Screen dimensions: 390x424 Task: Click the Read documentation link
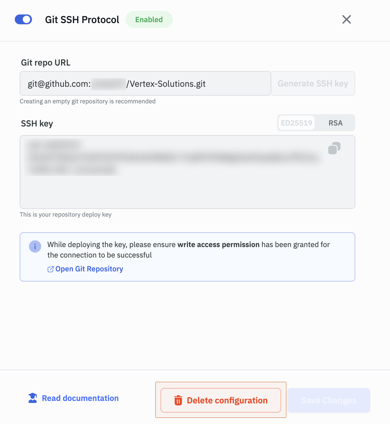[x=80, y=398]
